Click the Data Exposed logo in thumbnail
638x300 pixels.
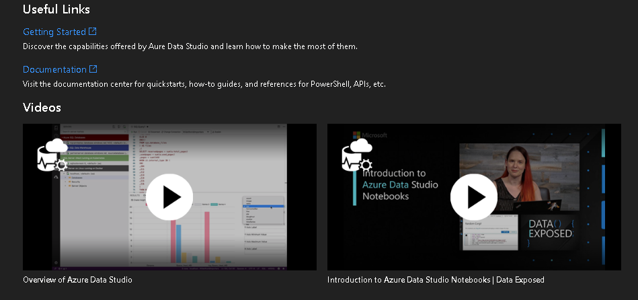coord(549,228)
